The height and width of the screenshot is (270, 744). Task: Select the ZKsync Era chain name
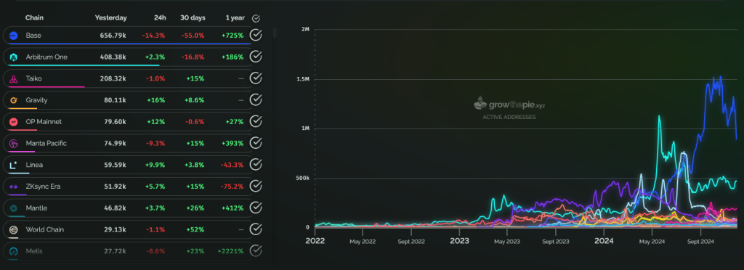click(43, 186)
